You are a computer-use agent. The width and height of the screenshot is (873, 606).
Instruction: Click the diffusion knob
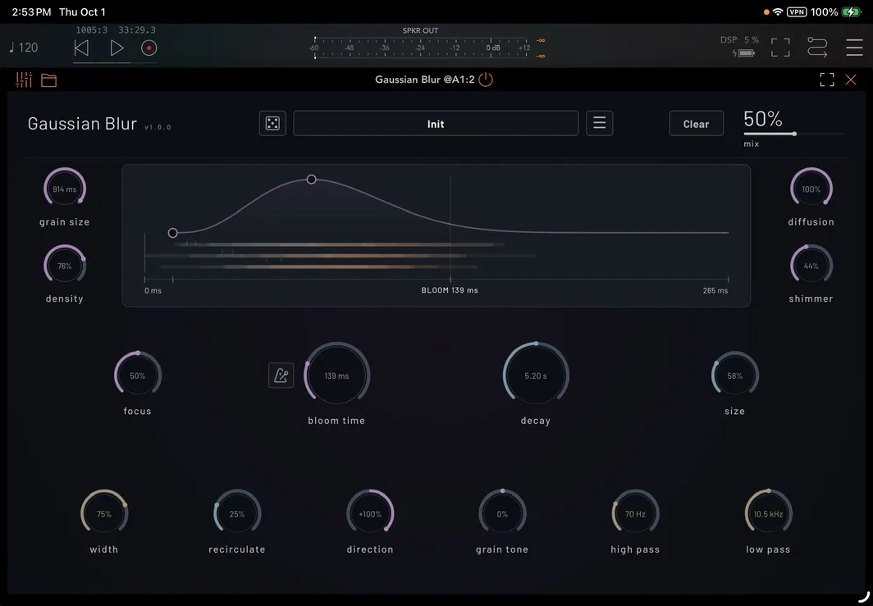[x=811, y=189]
